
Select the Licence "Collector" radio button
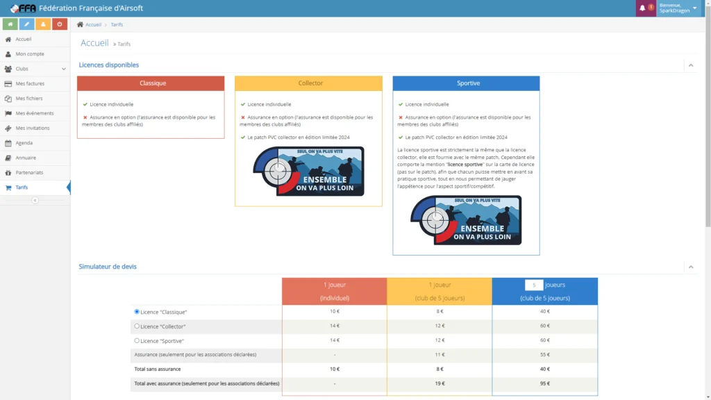[137, 326]
